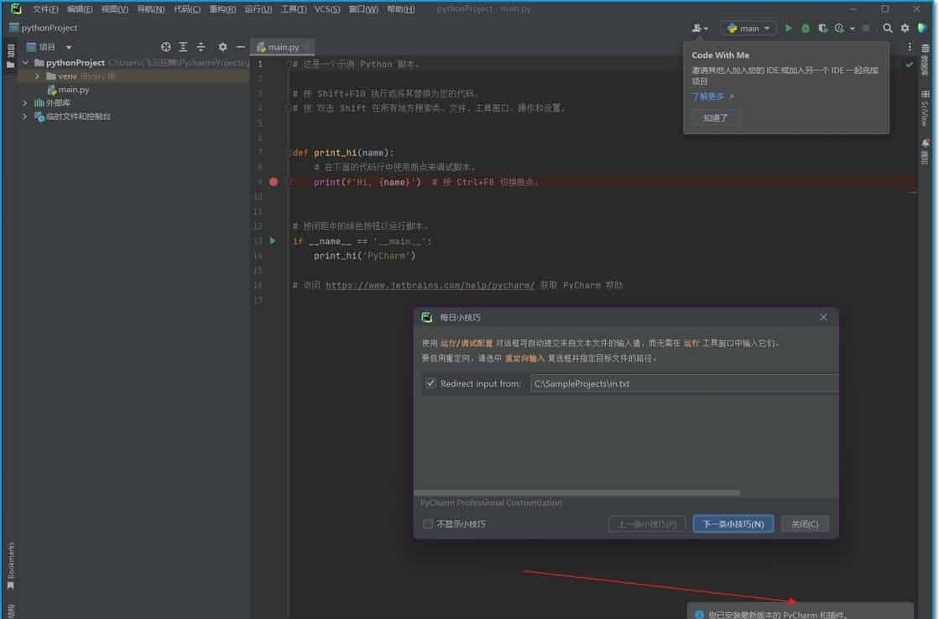Open the dropdown arrow beside the profiler icon
Viewport: 939px width, 619px height.
[x=853, y=29]
